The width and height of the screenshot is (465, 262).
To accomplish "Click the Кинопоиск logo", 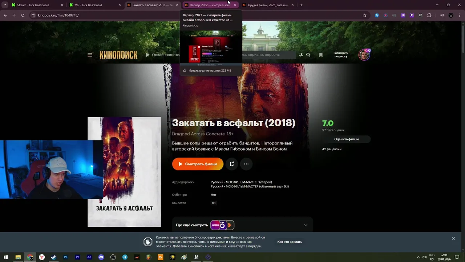I will (x=118, y=55).
